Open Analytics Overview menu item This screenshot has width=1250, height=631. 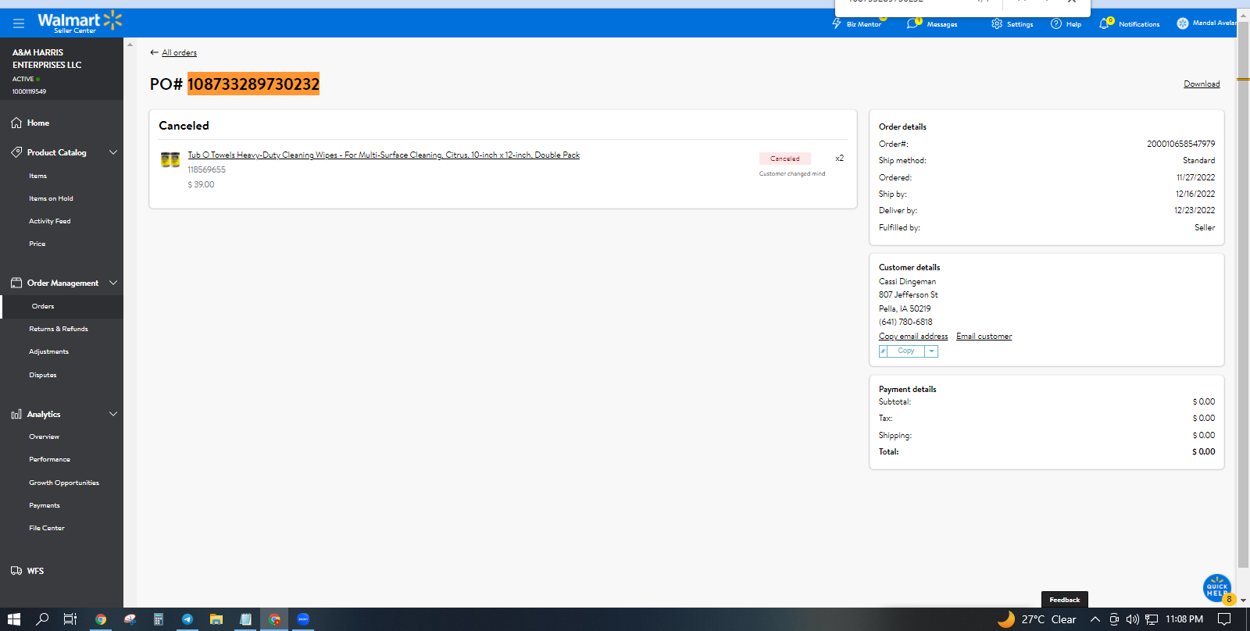click(x=45, y=437)
